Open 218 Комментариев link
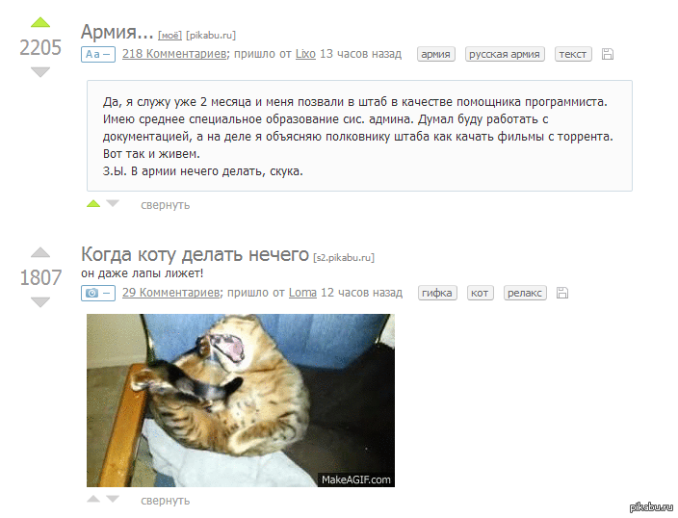The width and height of the screenshot is (678, 518). pyautogui.click(x=174, y=54)
